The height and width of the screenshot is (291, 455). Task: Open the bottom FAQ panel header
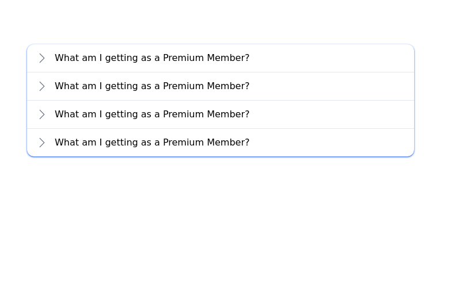220,143
